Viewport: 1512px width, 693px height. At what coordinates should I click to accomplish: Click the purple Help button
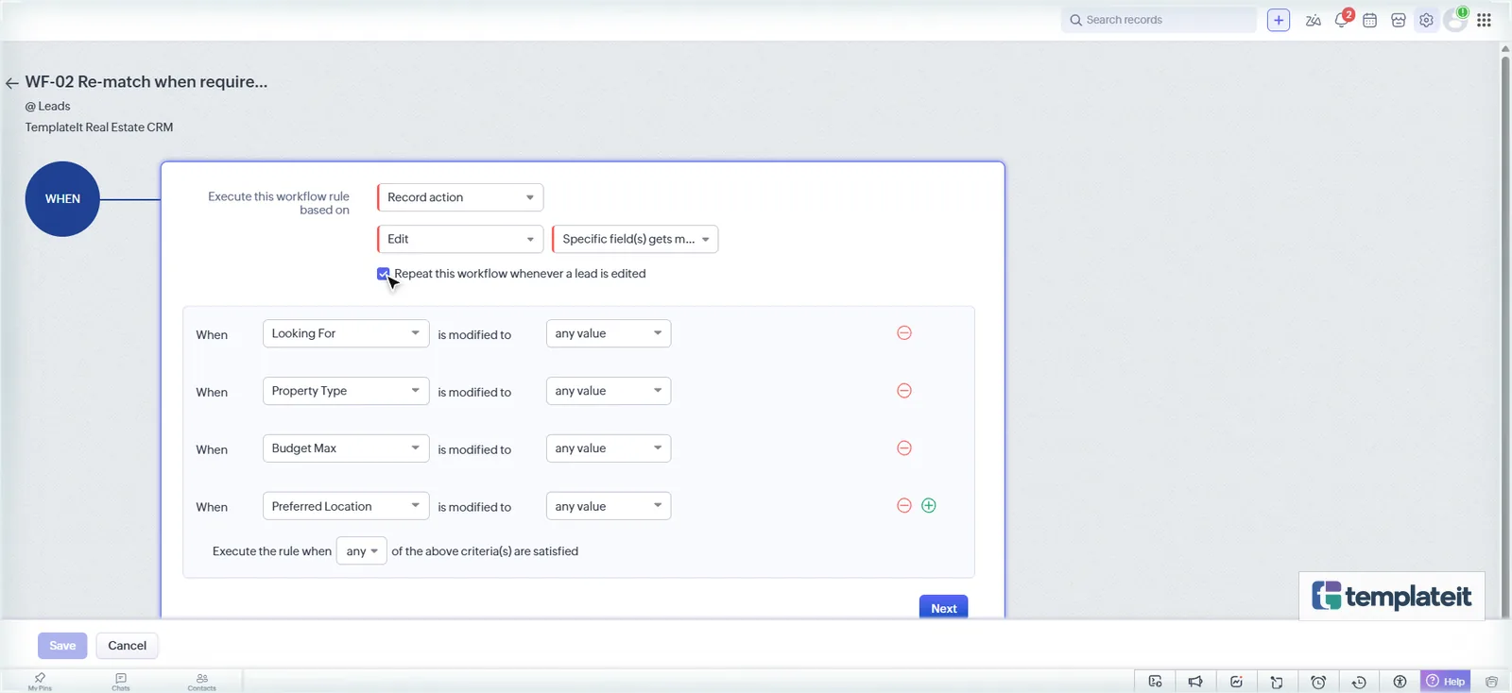coord(1446,682)
